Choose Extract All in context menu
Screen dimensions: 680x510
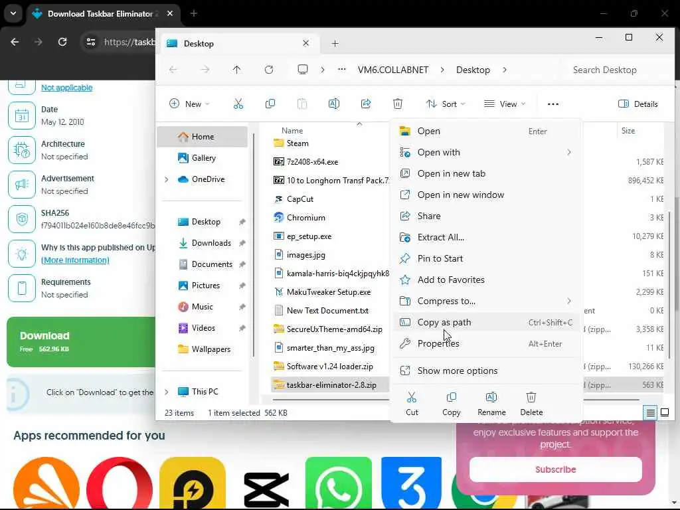click(x=487, y=237)
